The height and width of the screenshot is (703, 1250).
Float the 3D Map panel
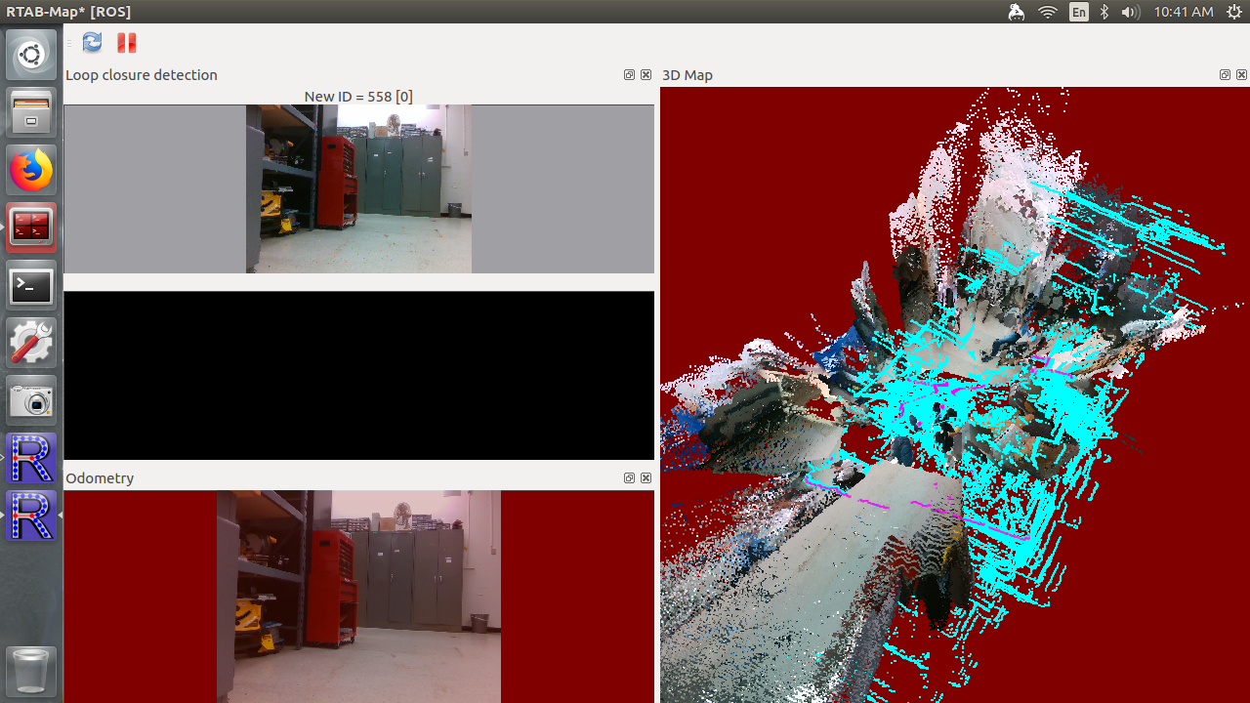point(1225,75)
